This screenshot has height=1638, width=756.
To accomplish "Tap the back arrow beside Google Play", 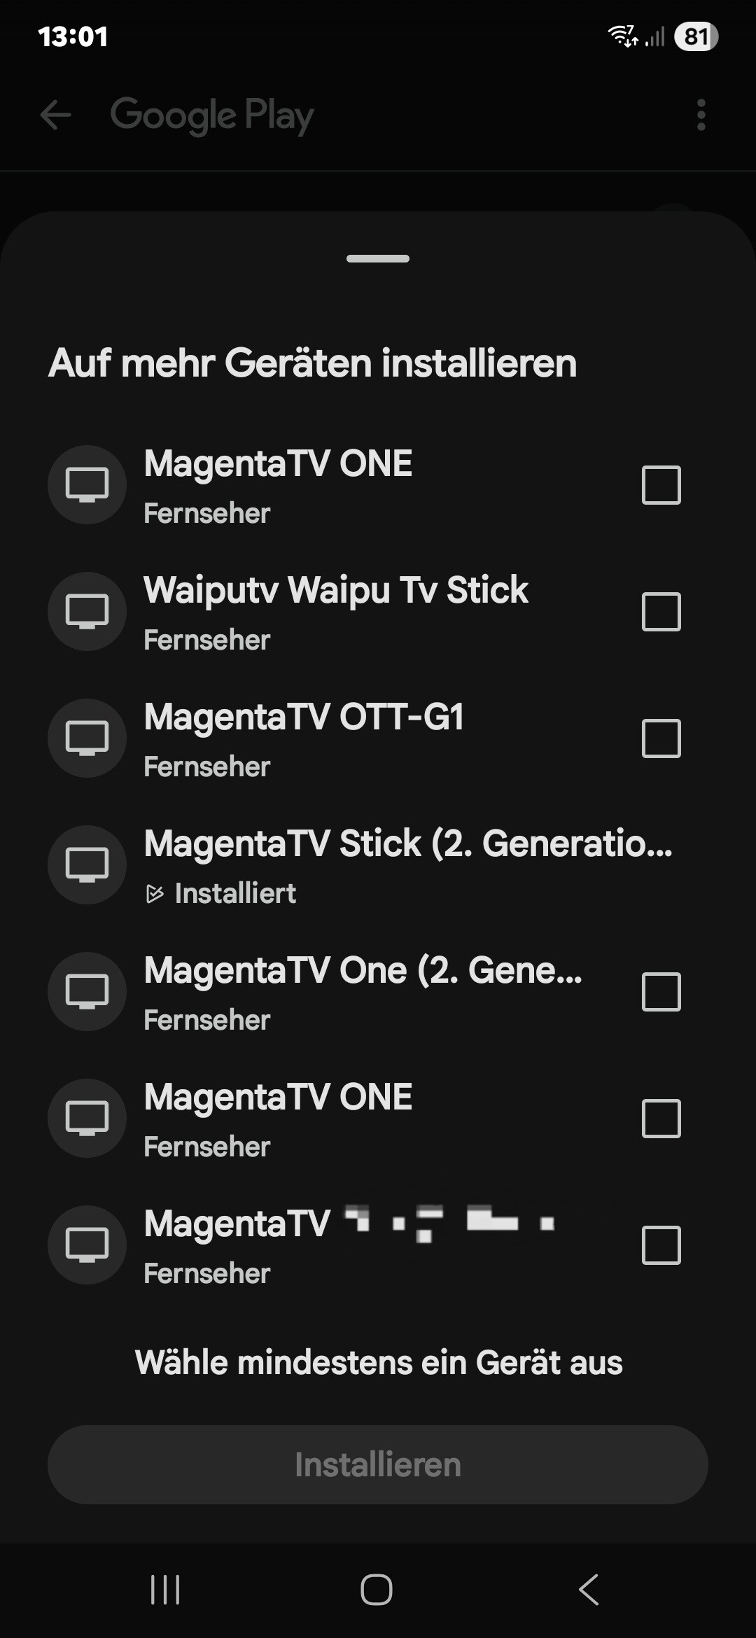I will pos(56,115).
